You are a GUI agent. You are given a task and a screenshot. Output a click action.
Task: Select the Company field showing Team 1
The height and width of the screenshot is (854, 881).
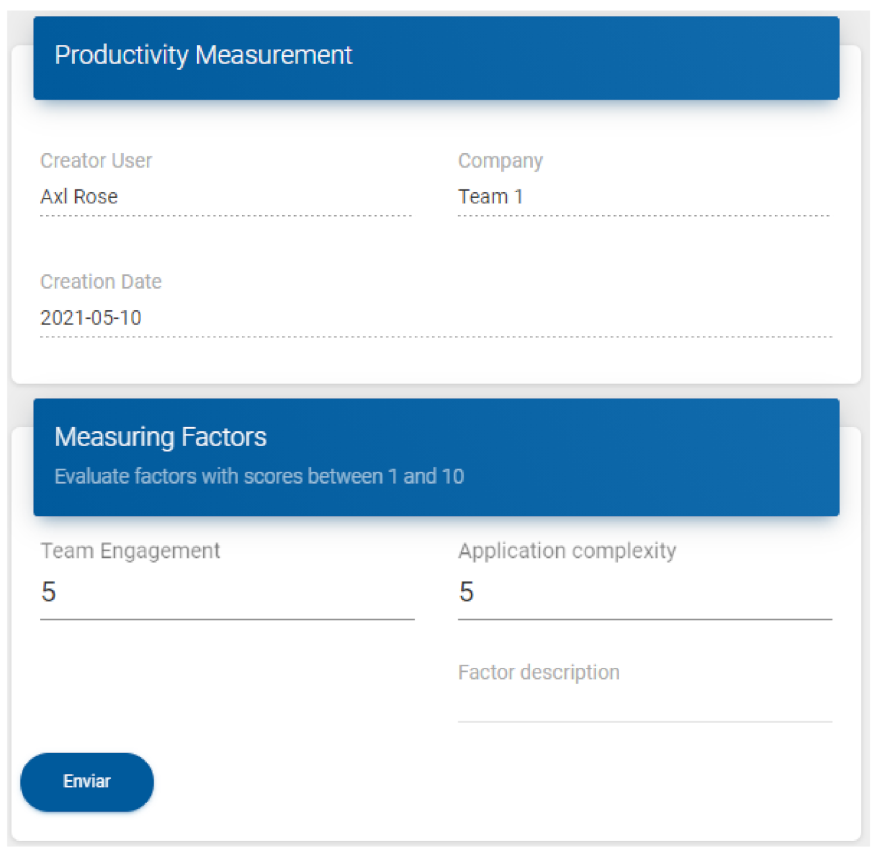point(643,197)
